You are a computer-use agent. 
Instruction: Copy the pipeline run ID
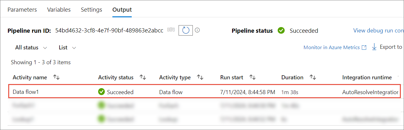[171, 30]
